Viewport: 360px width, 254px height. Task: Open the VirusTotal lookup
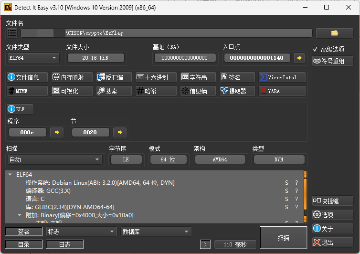[x=282, y=77]
